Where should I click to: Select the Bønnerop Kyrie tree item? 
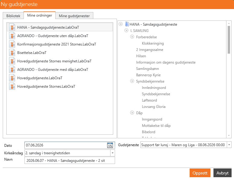point(148,75)
